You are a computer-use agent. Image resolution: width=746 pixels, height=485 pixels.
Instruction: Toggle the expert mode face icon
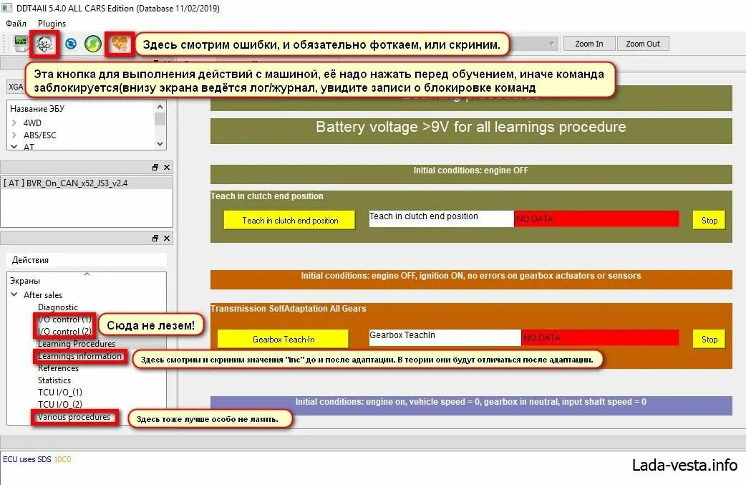[x=44, y=44]
